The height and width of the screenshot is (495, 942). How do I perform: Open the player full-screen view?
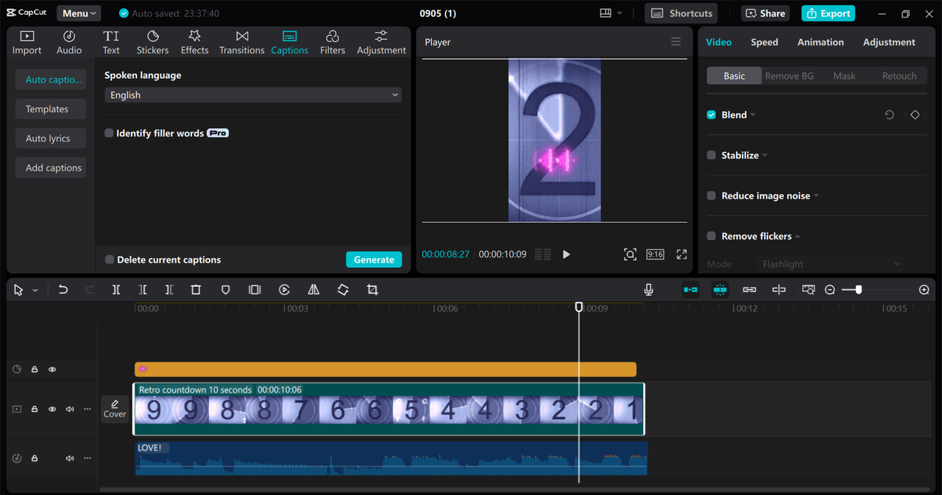click(681, 254)
